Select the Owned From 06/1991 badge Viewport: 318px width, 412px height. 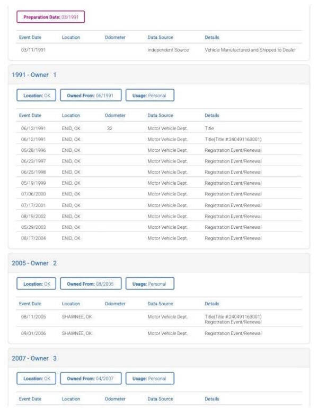[91, 95]
